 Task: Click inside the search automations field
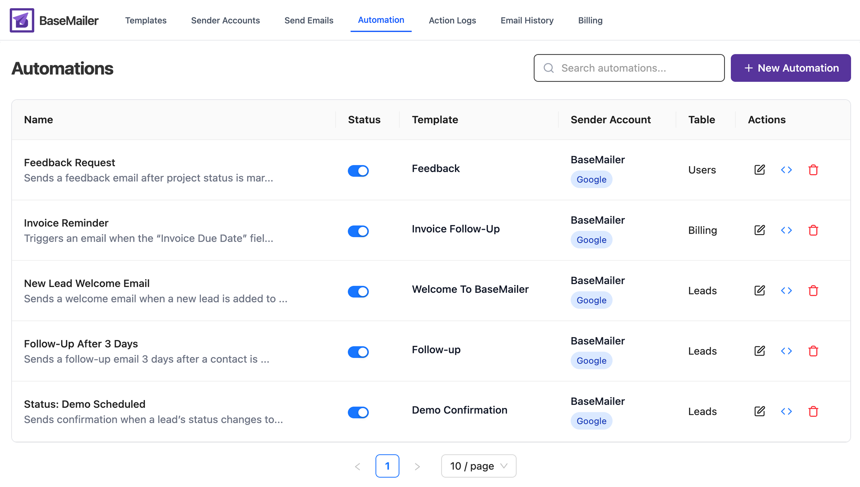[x=629, y=68]
